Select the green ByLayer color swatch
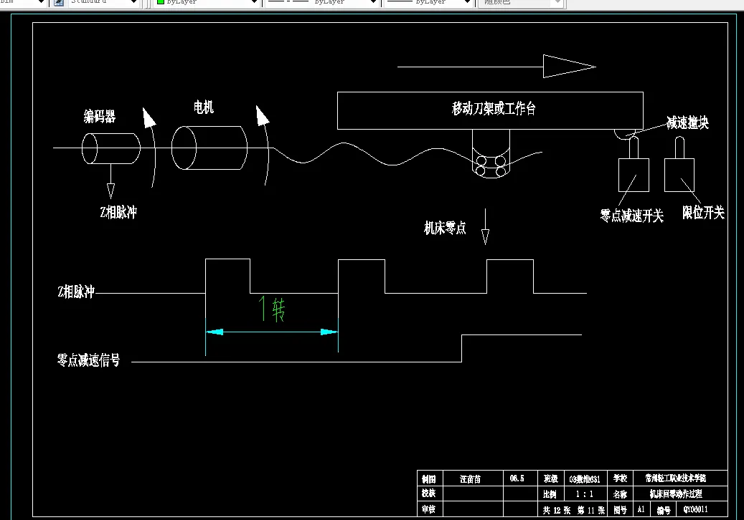744x520 pixels. (x=161, y=3)
